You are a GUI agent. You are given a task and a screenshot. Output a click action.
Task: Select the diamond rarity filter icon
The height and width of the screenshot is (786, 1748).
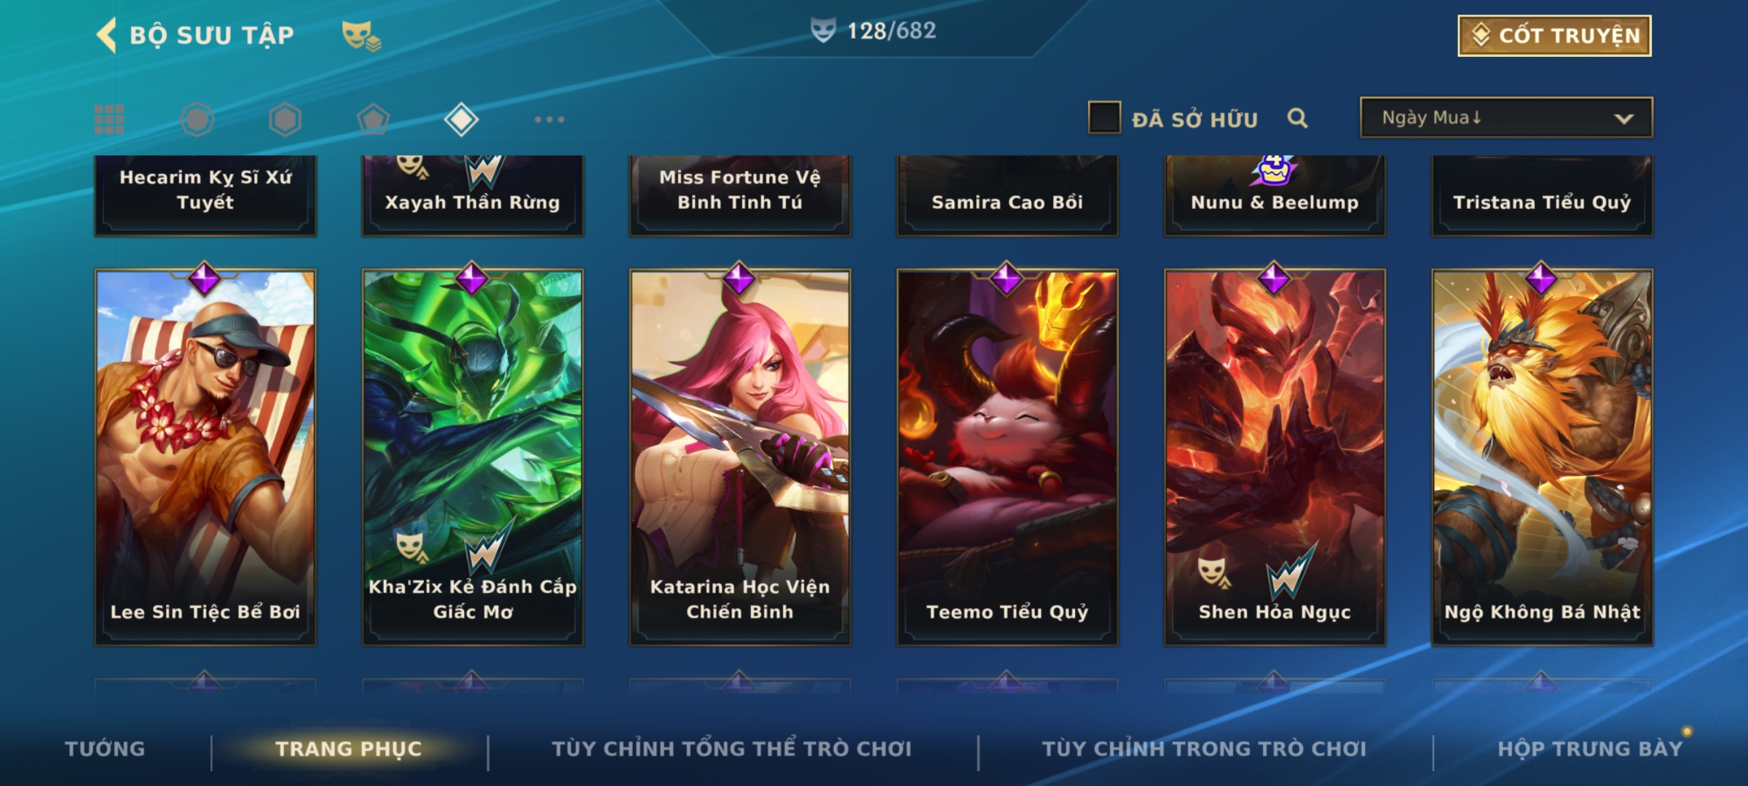pos(461,119)
